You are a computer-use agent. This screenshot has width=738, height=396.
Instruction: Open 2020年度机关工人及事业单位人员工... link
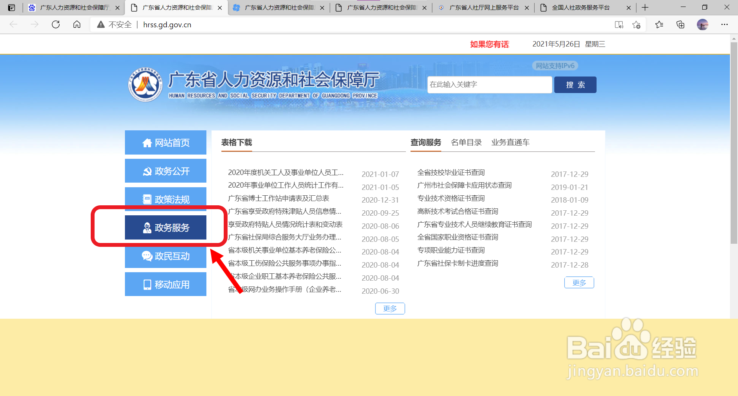tap(286, 173)
